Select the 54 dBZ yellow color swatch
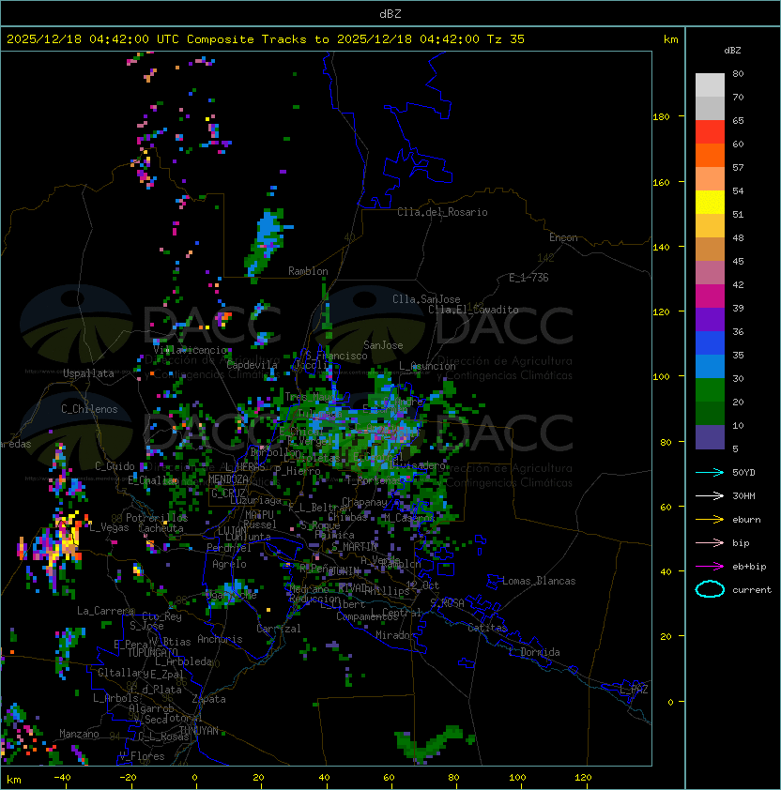 point(710,202)
